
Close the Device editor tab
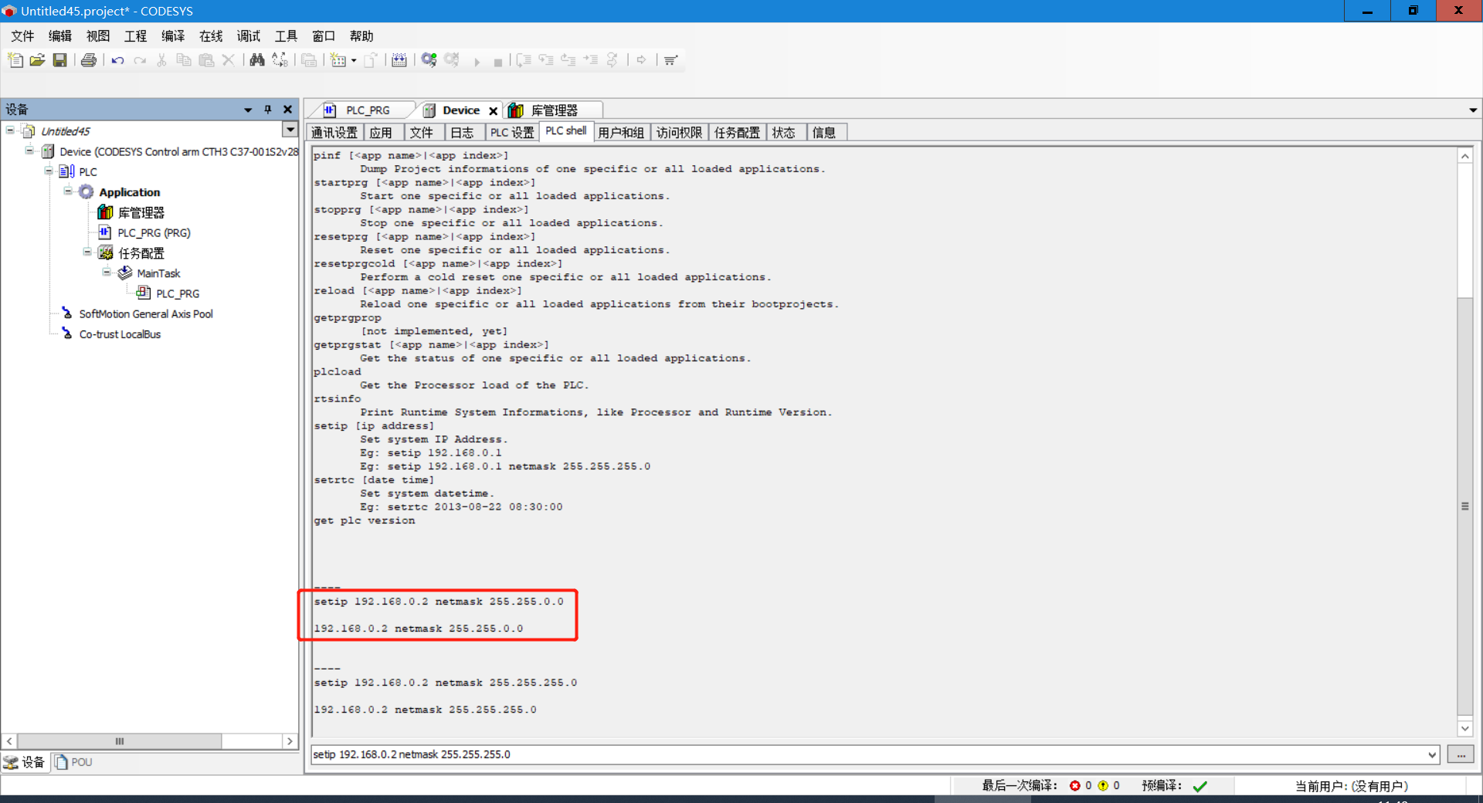point(493,110)
